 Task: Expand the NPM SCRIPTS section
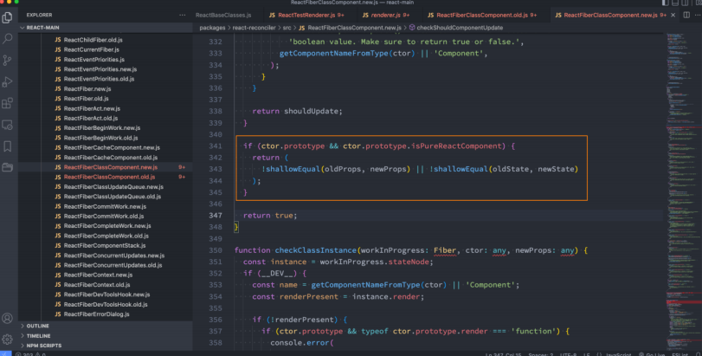coord(106,346)
